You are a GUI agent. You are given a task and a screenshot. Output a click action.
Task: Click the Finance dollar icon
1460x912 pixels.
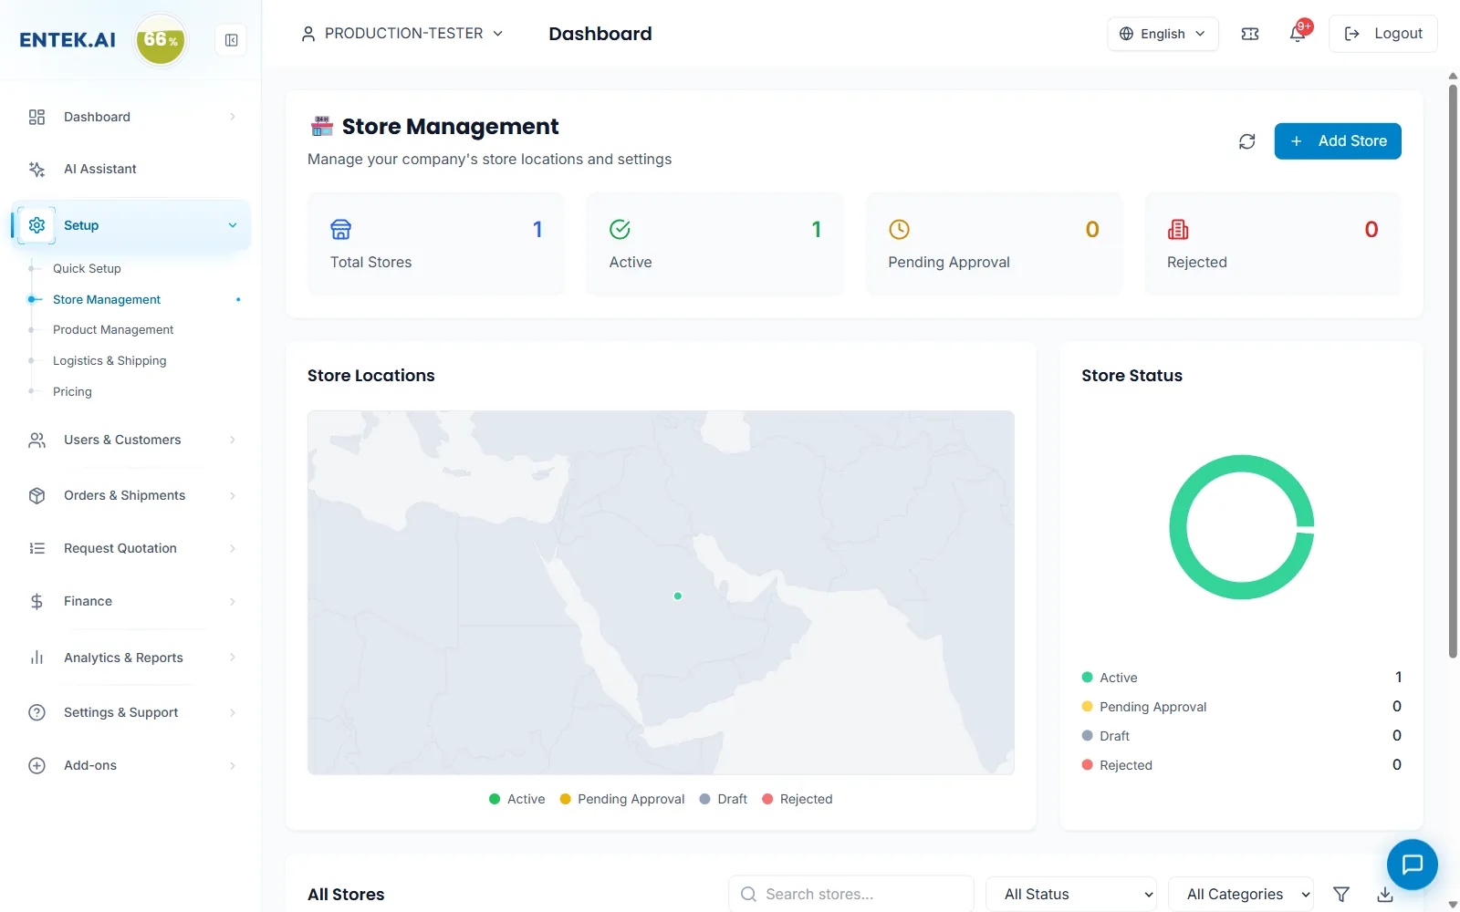coord(36,601)
